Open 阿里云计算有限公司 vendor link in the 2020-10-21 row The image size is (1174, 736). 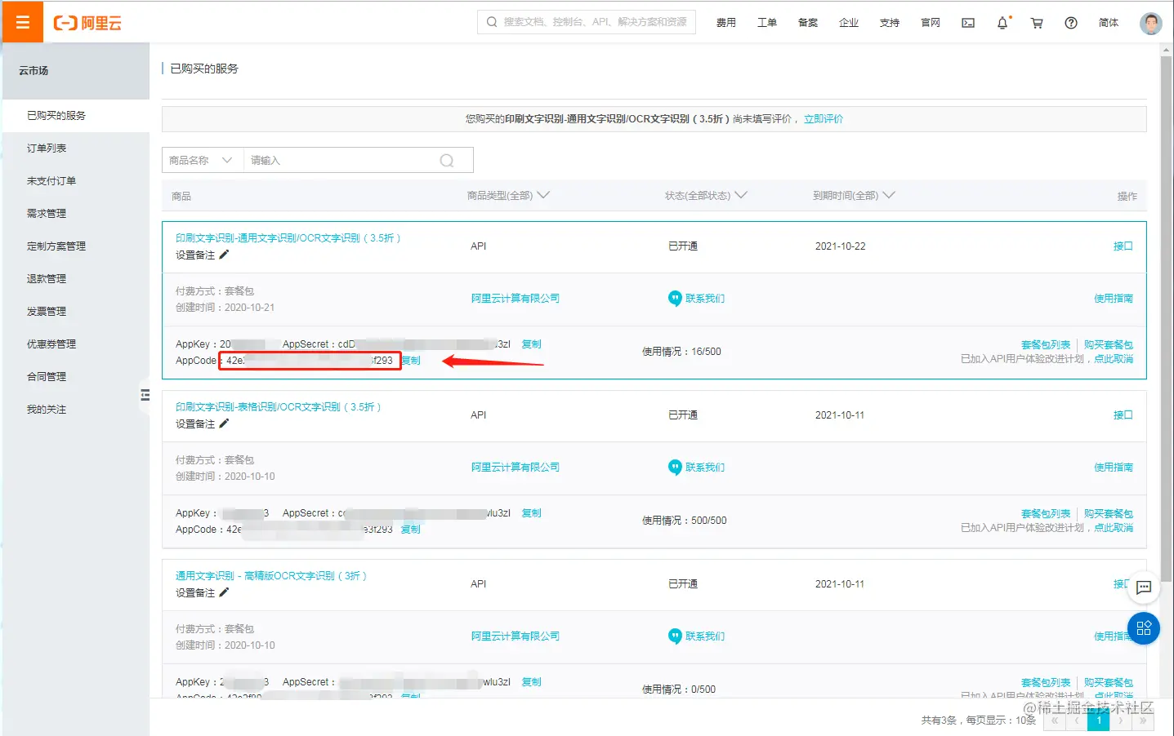516,299
